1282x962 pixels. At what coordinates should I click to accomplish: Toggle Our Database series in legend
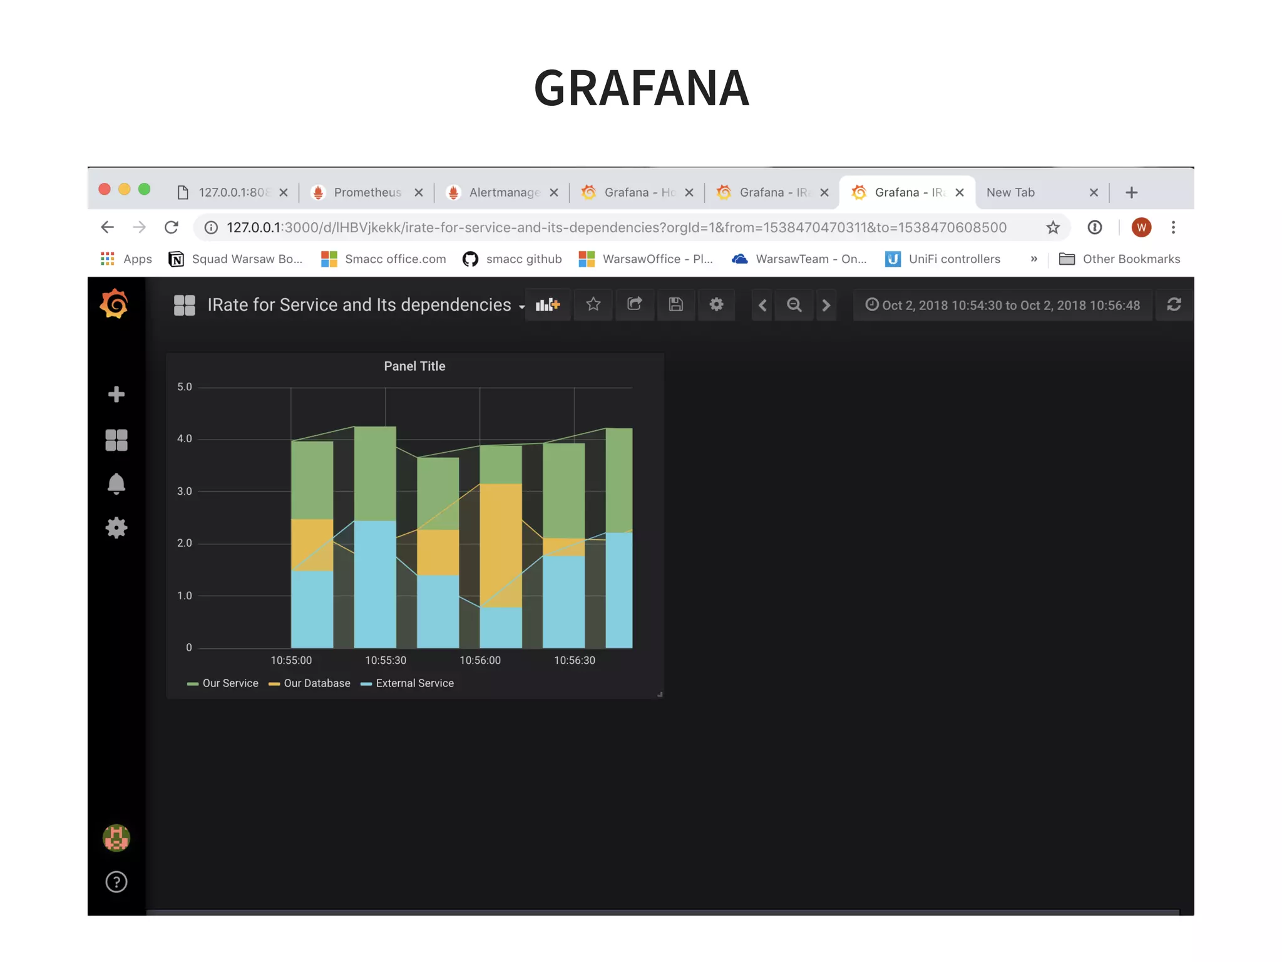[x=317, y=683]
